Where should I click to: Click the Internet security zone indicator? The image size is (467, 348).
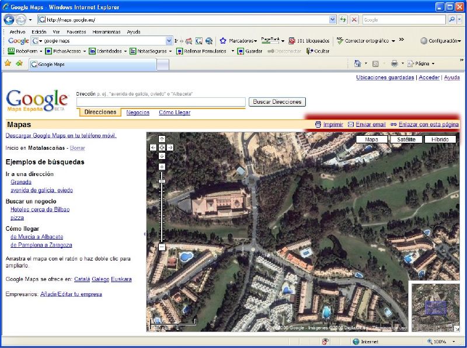[x=365, y=342]
